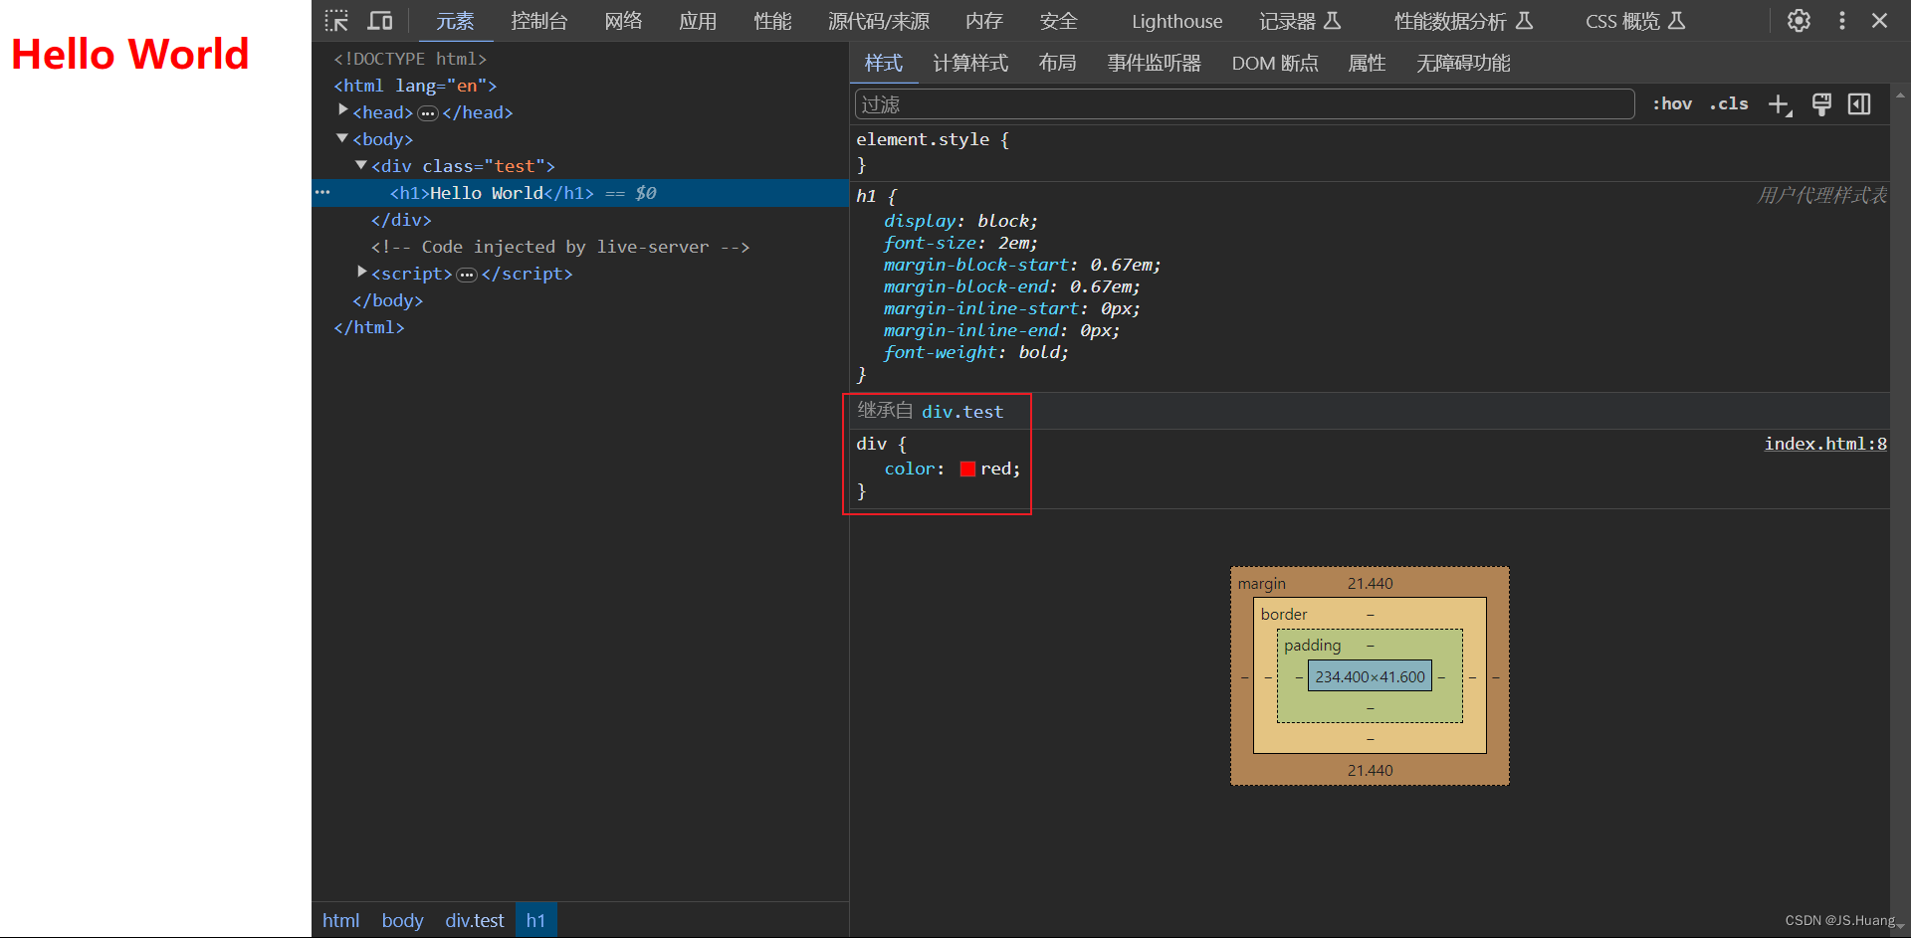Switch to the 网络 tab
This screenshot has height=938, width=1911.
(623, 21)
